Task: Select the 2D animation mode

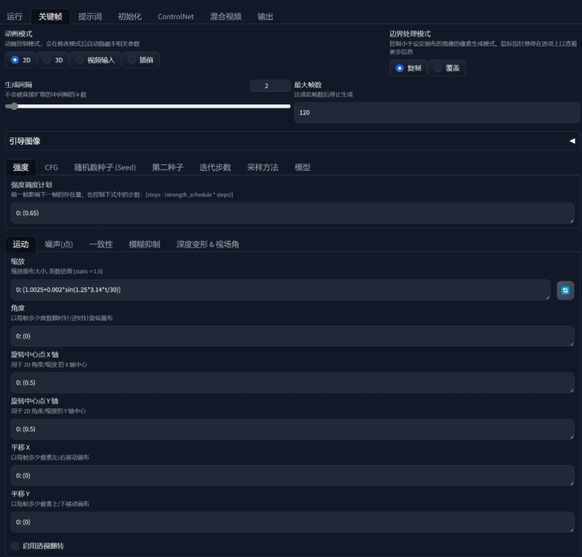Action: coord(21,60)
